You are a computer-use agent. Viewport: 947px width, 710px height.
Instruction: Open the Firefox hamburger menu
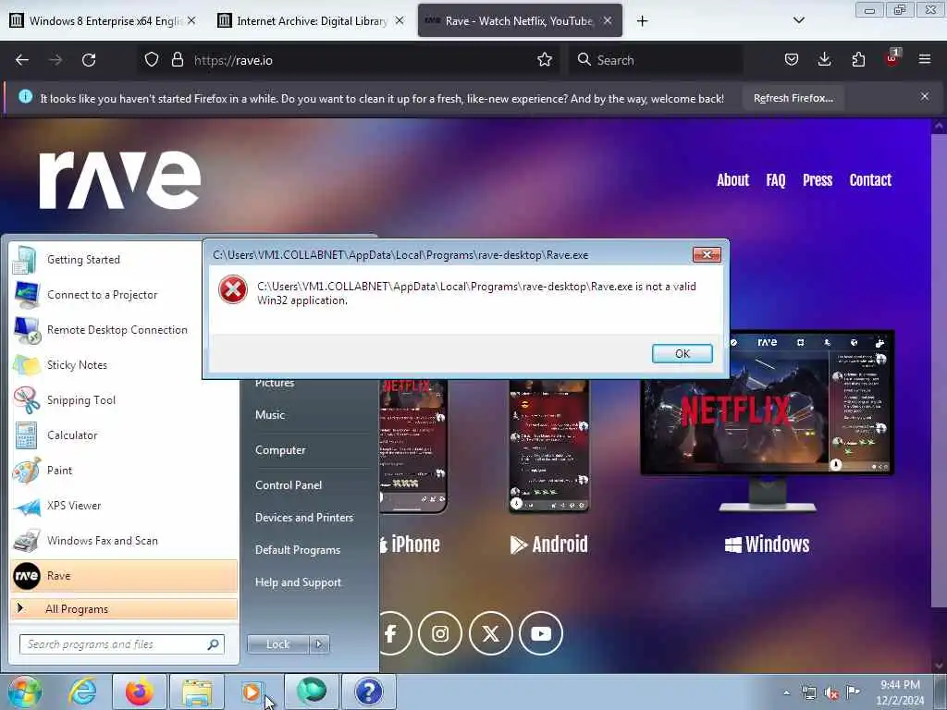coord(924,60)
